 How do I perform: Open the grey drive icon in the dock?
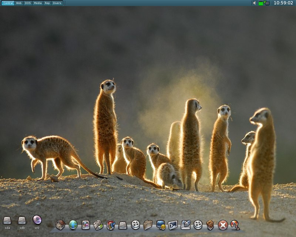(123, 226)
